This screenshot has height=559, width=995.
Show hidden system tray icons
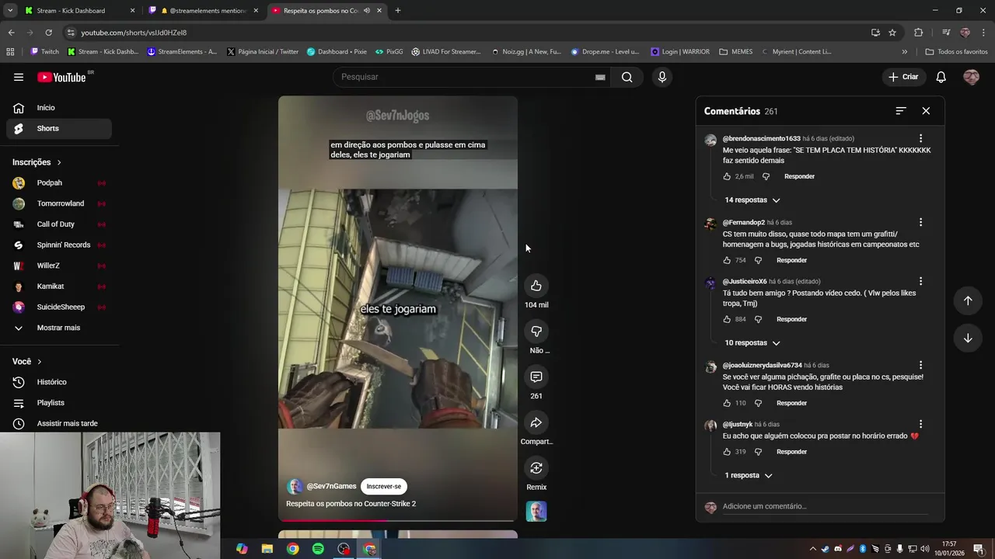point(813,549)
